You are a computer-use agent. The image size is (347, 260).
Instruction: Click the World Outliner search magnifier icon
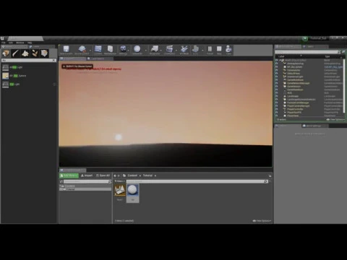click(x=340, y=52)
